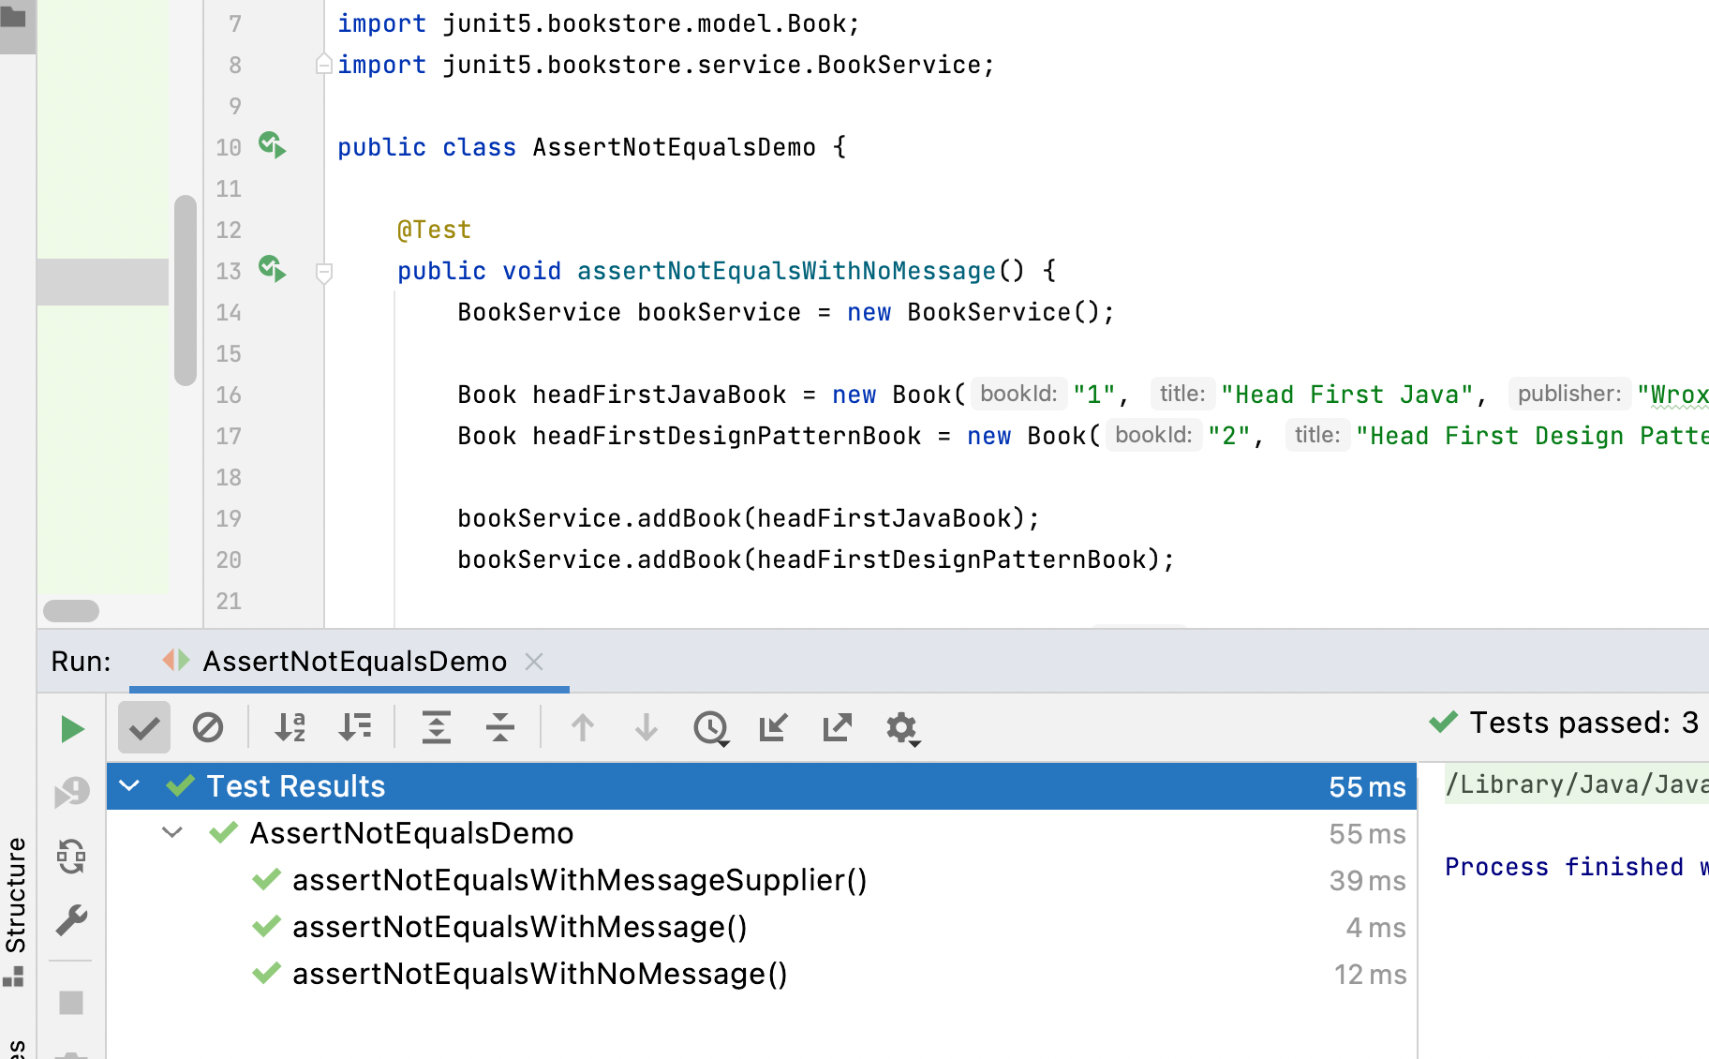Run class gutter icon on line 10

point(273,145)
